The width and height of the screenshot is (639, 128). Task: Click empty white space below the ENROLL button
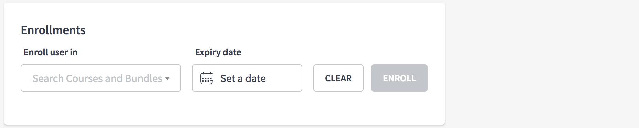pos(399,108)
